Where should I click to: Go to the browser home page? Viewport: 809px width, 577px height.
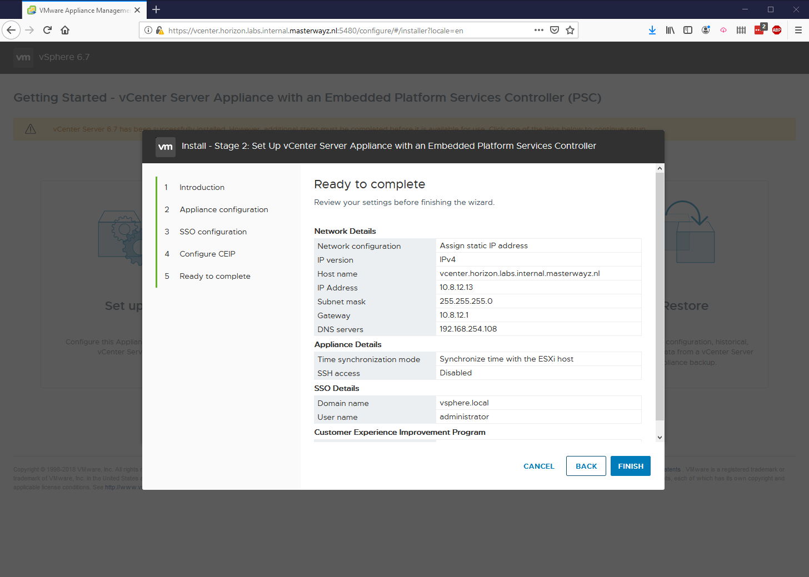[x=65, y=30]
